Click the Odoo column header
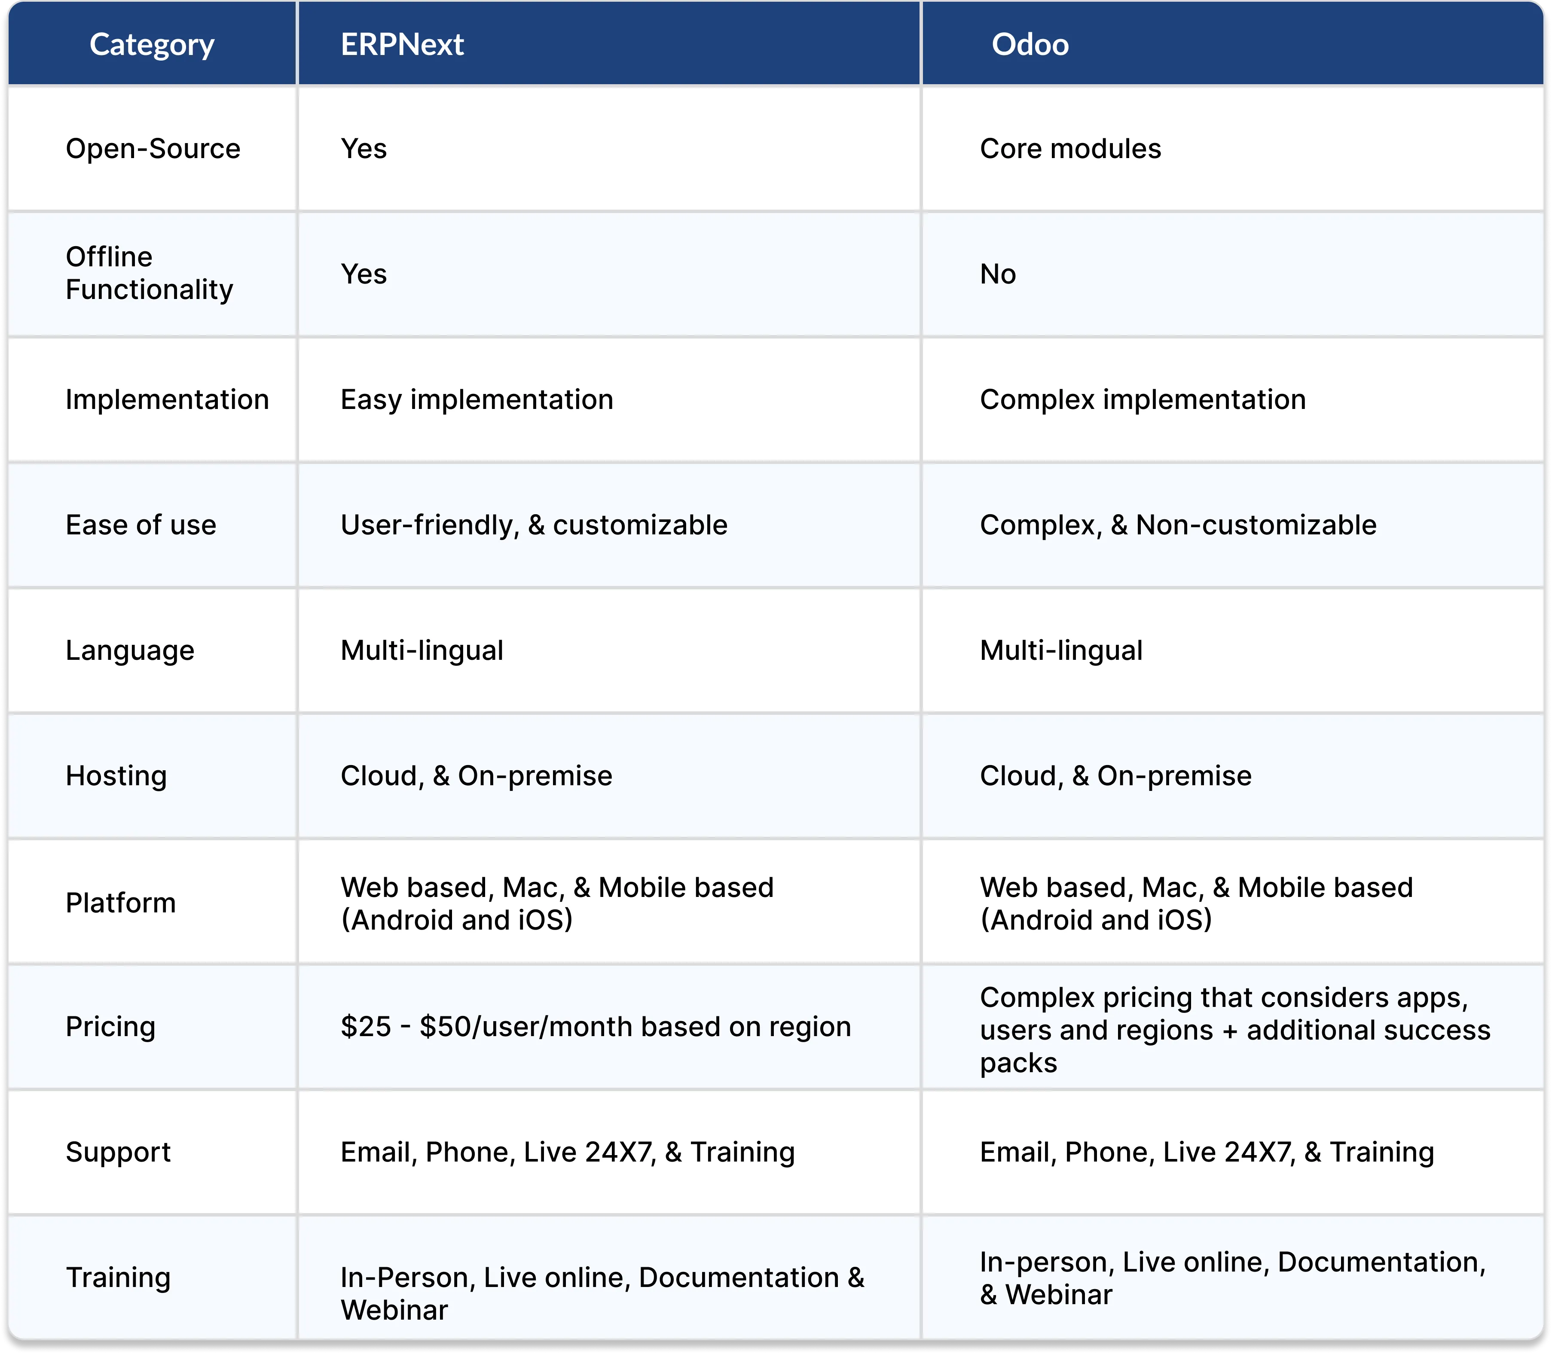 point(1030,45)
